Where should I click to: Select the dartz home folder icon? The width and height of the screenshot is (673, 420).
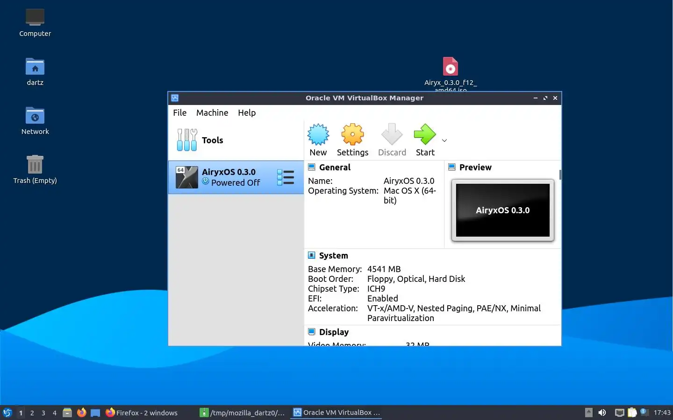(35, 67)
